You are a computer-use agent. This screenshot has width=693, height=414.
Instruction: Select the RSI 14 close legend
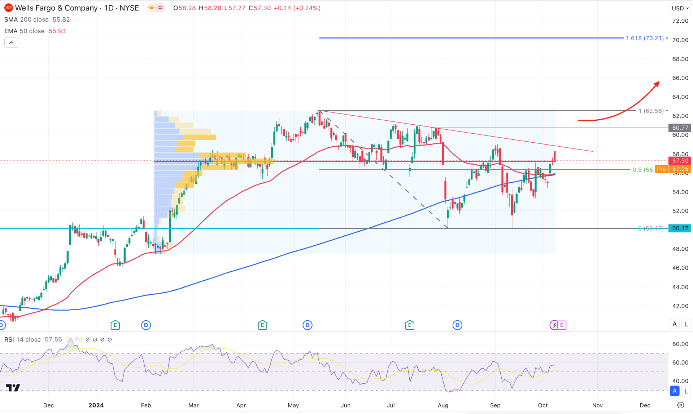coord(22,339)
